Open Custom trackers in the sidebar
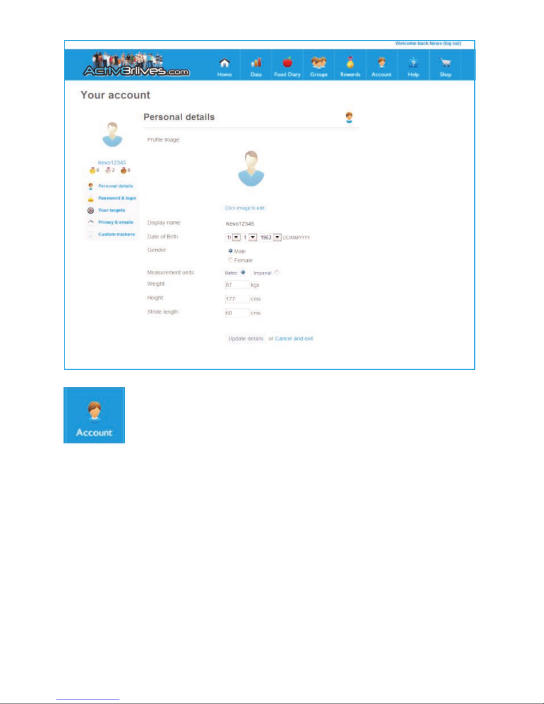The image size is (544, 704). point(116,234)
